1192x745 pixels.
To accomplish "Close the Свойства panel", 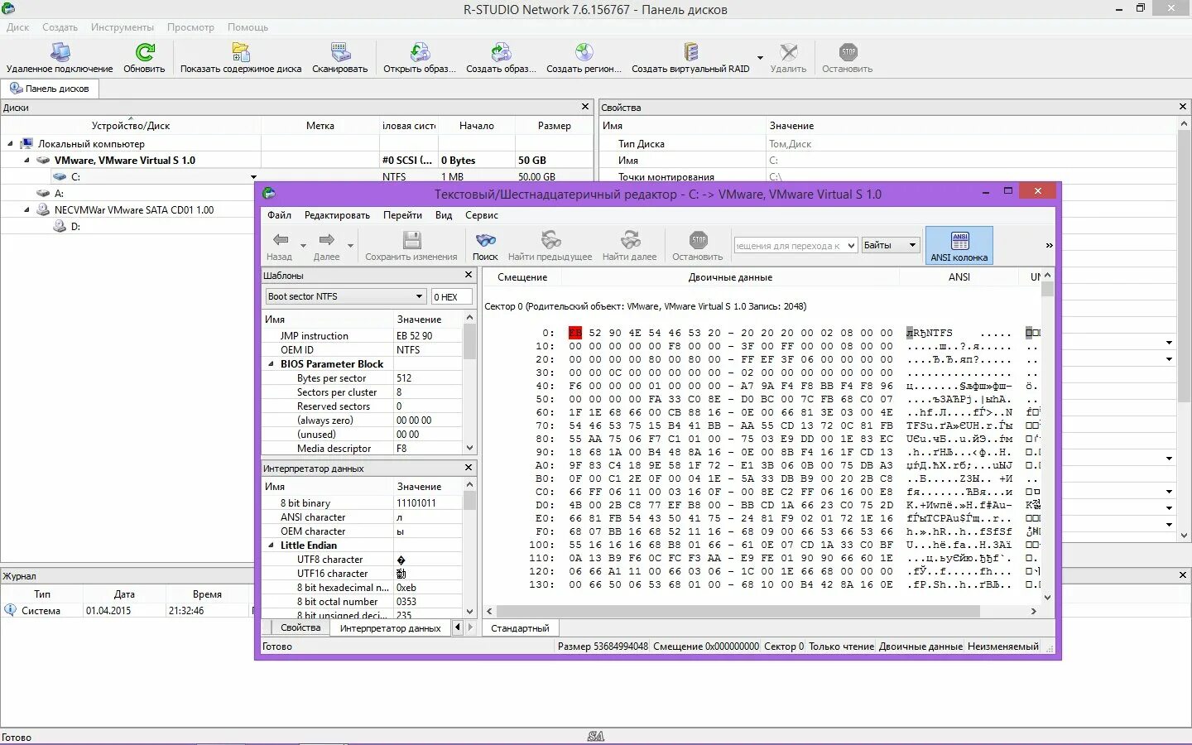I will pos(1183,107).
